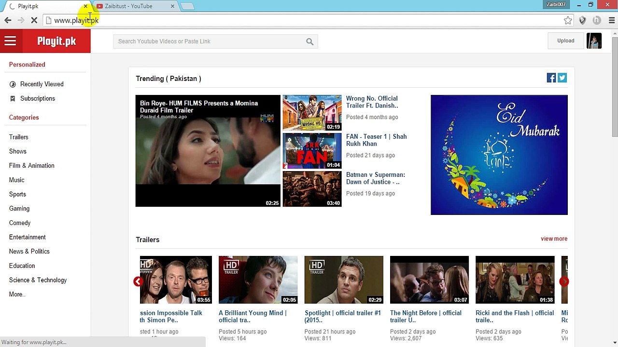Go back with browser back arrow
618x347 pixels.
tap(8, 20)
